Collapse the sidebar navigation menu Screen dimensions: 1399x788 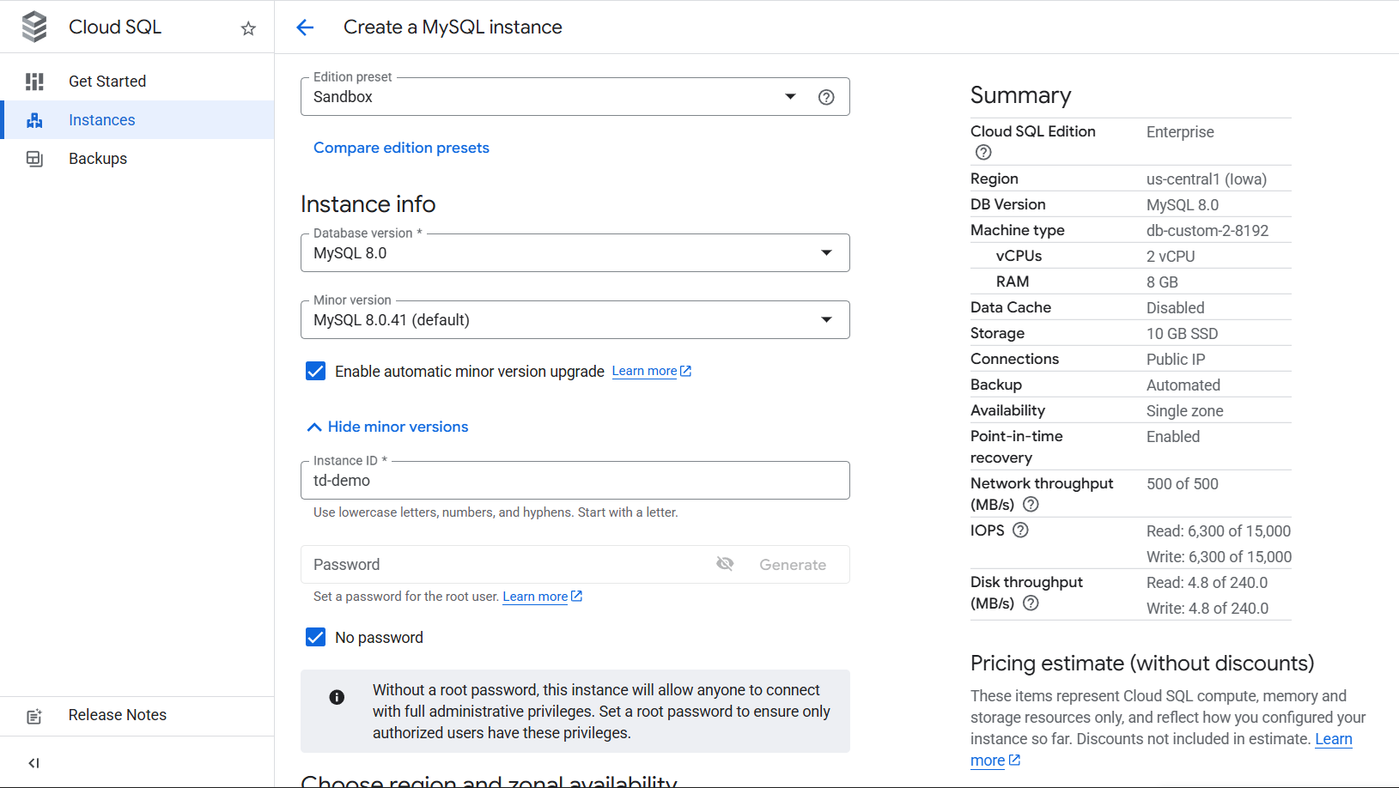(34, 763)
